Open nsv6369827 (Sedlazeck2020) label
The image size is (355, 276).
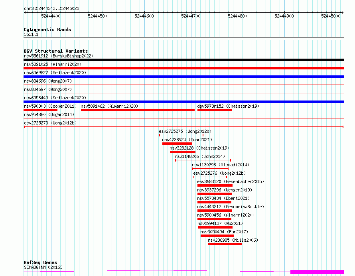pyautogui.click(x=55, y=73)
